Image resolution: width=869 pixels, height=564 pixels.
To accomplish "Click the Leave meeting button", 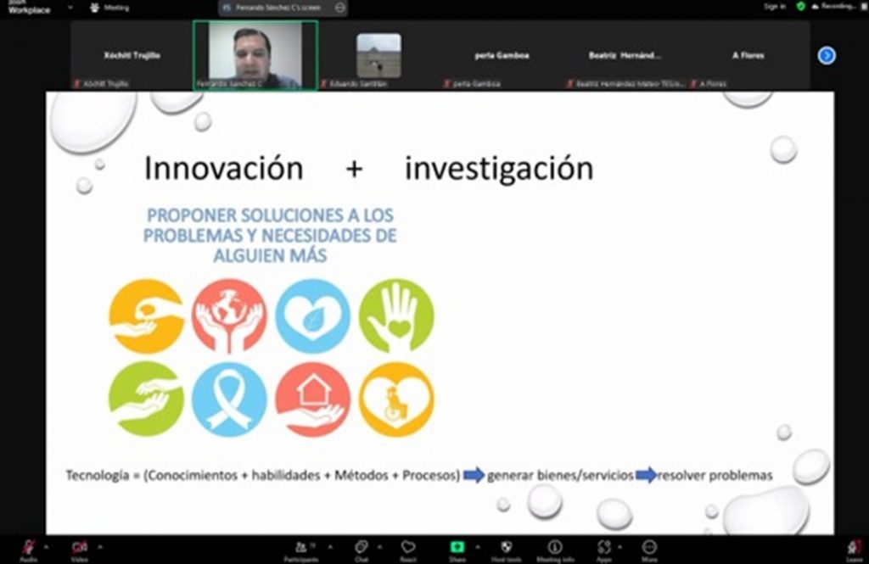I will 854,548.
